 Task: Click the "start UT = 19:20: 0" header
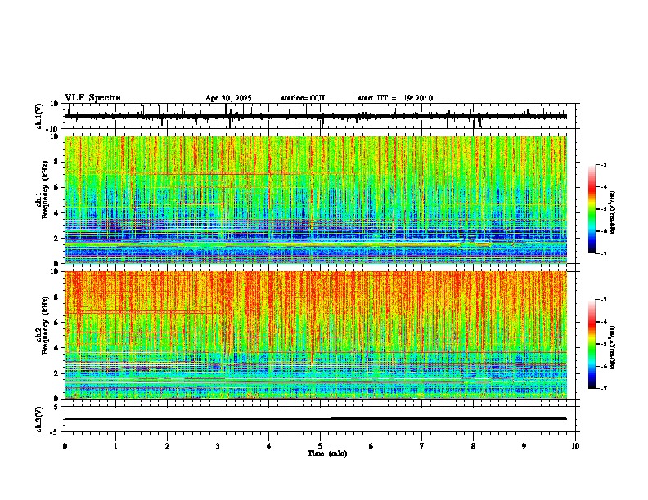pyautogui.click(x=395, y=98)
